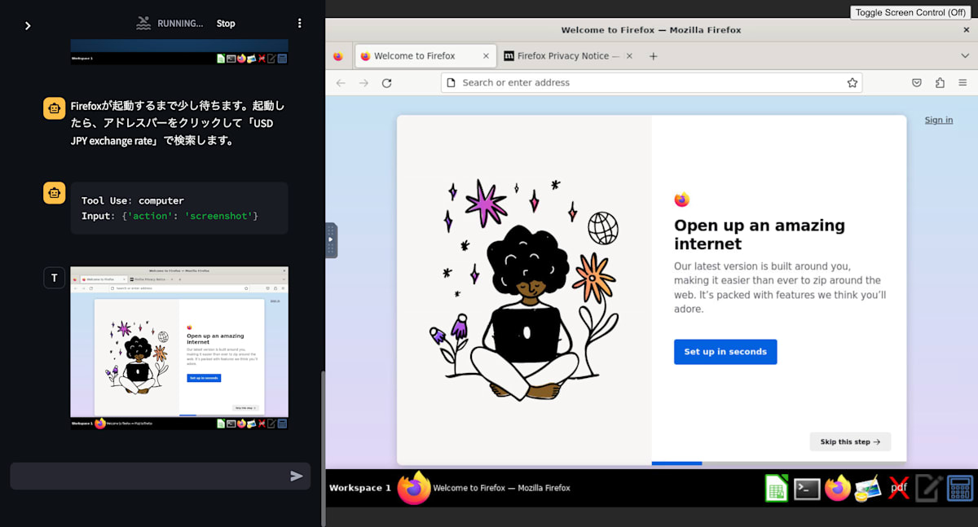Click the robot avatar beside the Japanese message
The height and width of the screenshot is (527, 978).
pos(54,108)
